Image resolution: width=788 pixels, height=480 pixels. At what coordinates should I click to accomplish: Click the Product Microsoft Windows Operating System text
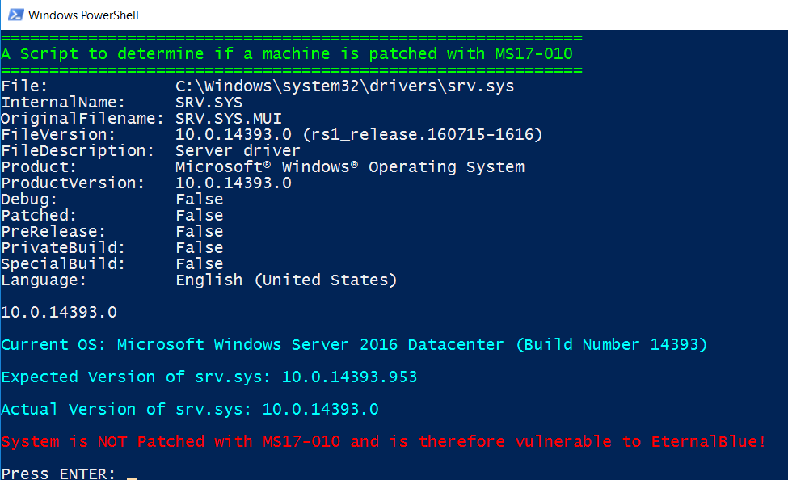tap(350, 167)
